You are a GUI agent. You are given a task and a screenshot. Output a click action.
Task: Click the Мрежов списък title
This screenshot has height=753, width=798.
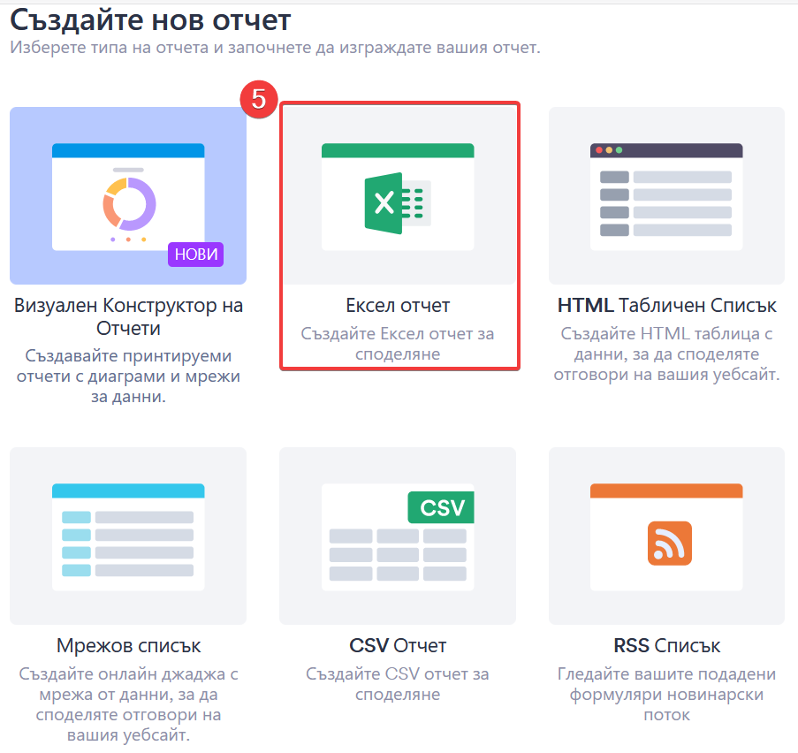click(x=128, y=645)
